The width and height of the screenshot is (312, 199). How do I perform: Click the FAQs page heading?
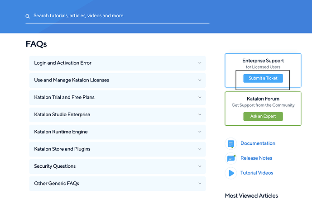click(36, 44)
